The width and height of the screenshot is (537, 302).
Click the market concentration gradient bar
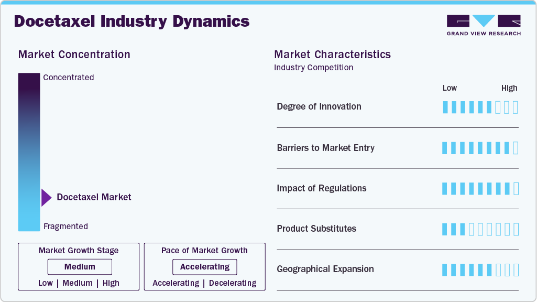tap(29, 152)
